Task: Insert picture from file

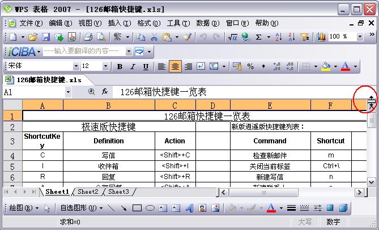Action: click(x=215, y=208)
